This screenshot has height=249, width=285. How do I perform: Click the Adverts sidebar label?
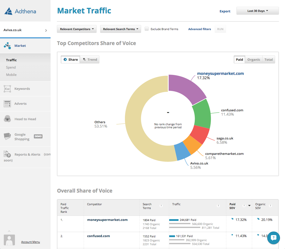[x=20, y=104]
